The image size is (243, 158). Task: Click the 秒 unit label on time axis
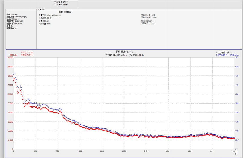235,154
